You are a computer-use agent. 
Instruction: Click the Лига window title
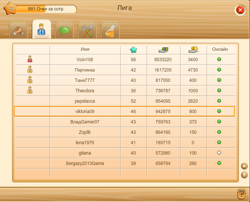[x=124, y=8]
